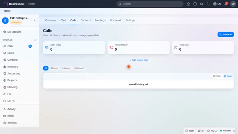Focus the Search field
The height and width of the screenshot is (134, 238).
click(x=150, y=4)
